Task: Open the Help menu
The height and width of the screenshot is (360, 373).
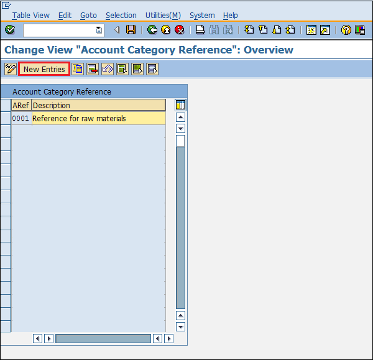Action: point(231,16)
